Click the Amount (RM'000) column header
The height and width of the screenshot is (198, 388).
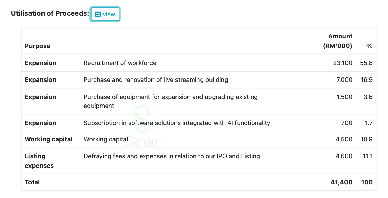click(x=337, y=41)
